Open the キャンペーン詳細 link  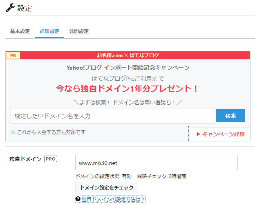tap(221, 134)
